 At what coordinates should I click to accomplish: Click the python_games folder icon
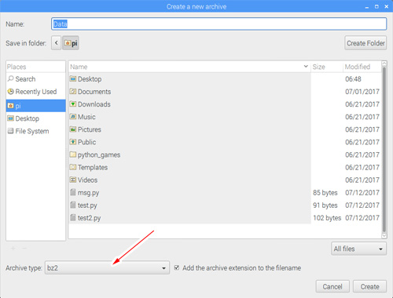(73, 154)
